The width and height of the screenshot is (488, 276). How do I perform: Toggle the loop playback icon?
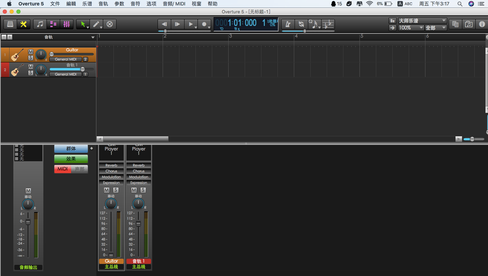(301, 24)
